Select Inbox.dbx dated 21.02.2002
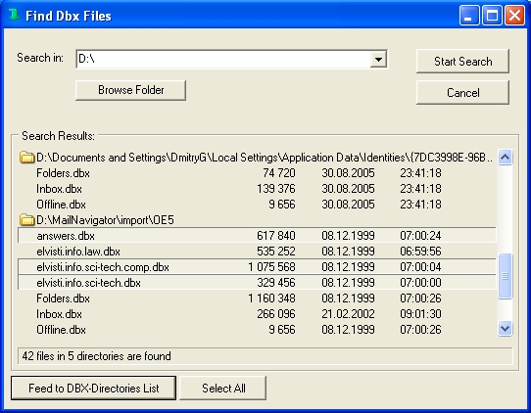 click(257, 314)
